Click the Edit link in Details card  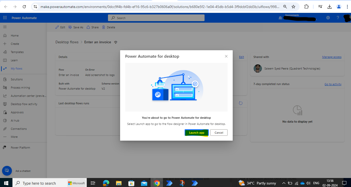click(241, 57)
